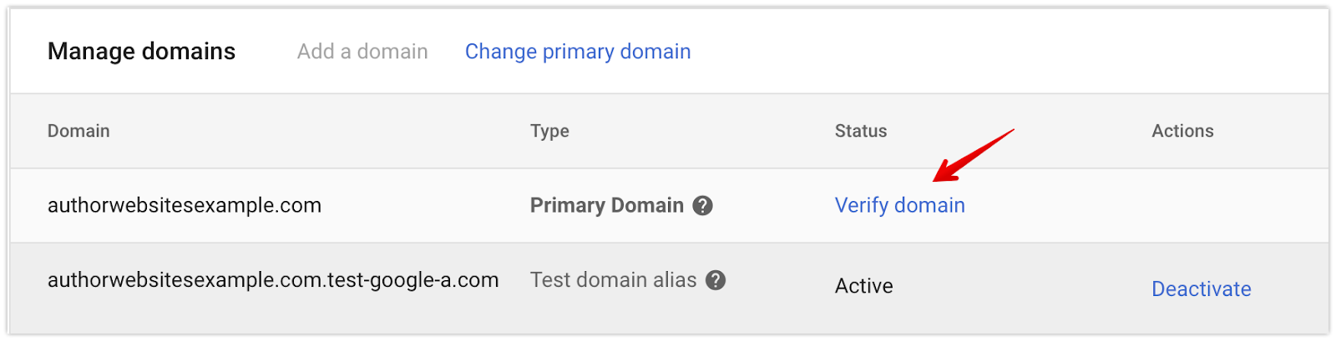
Task: Click the Test domain alias type label
Action: tap(613, 280)
